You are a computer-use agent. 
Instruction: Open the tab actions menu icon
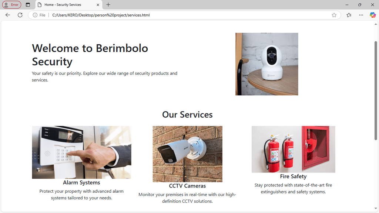point(28,4)
